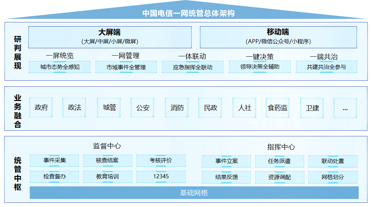Click the 移动端 panel box
The width and height of the screenshot is (372, 207).
(x=278, y=37)
